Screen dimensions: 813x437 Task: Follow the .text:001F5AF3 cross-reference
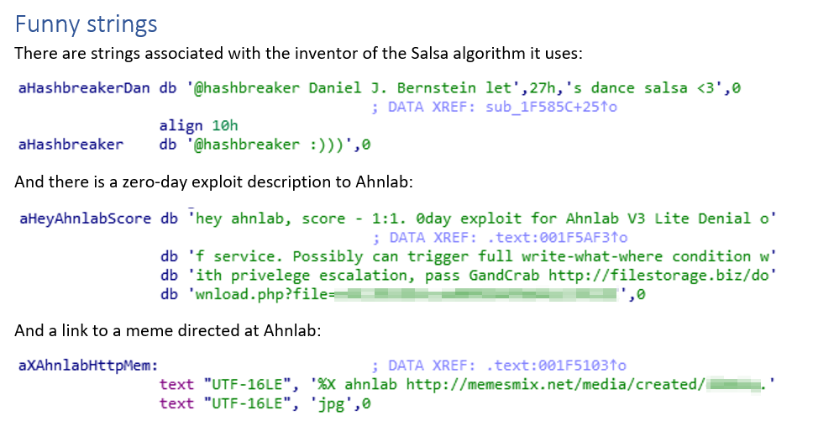pos(558,238)
